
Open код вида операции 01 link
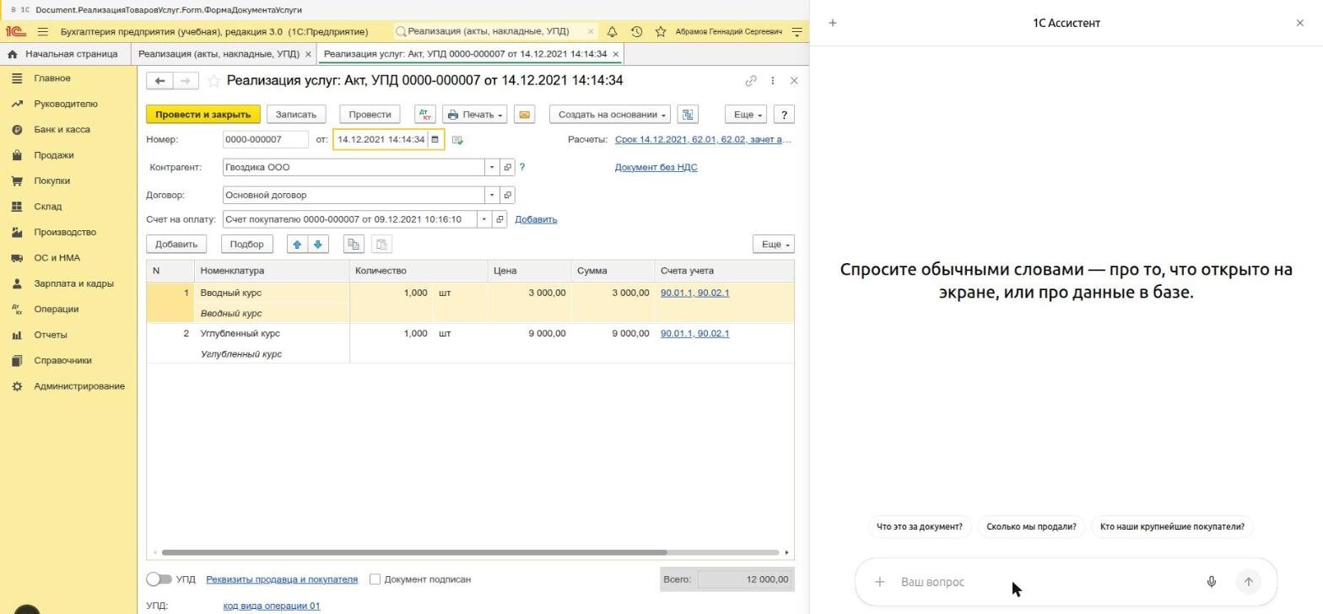(272, 606)
